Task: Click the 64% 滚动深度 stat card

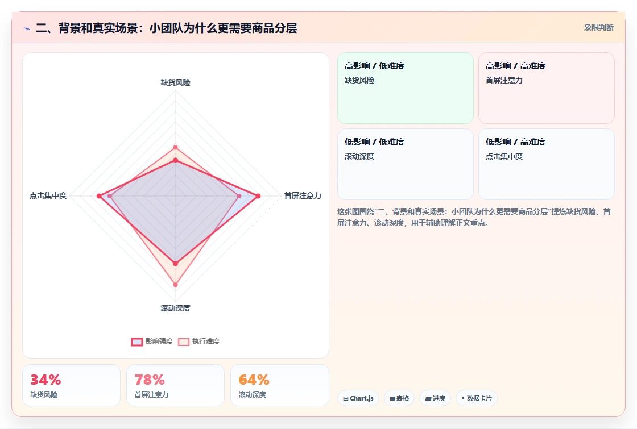Action: coord(279,385)
